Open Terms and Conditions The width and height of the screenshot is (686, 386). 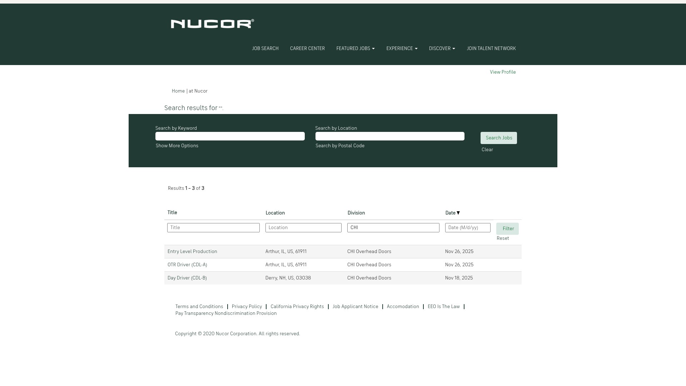(199, 307)
